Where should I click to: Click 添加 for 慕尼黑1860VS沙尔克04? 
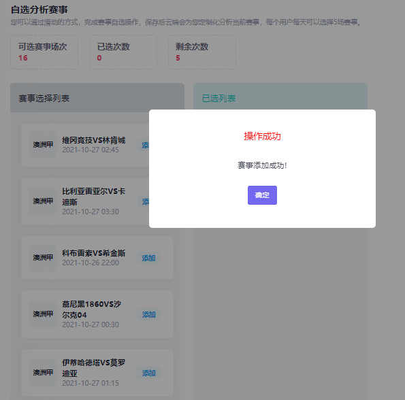click(148, 314)
